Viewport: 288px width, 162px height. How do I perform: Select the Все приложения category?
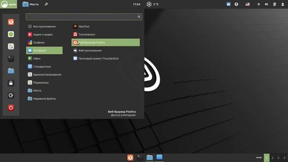[44, 27]
